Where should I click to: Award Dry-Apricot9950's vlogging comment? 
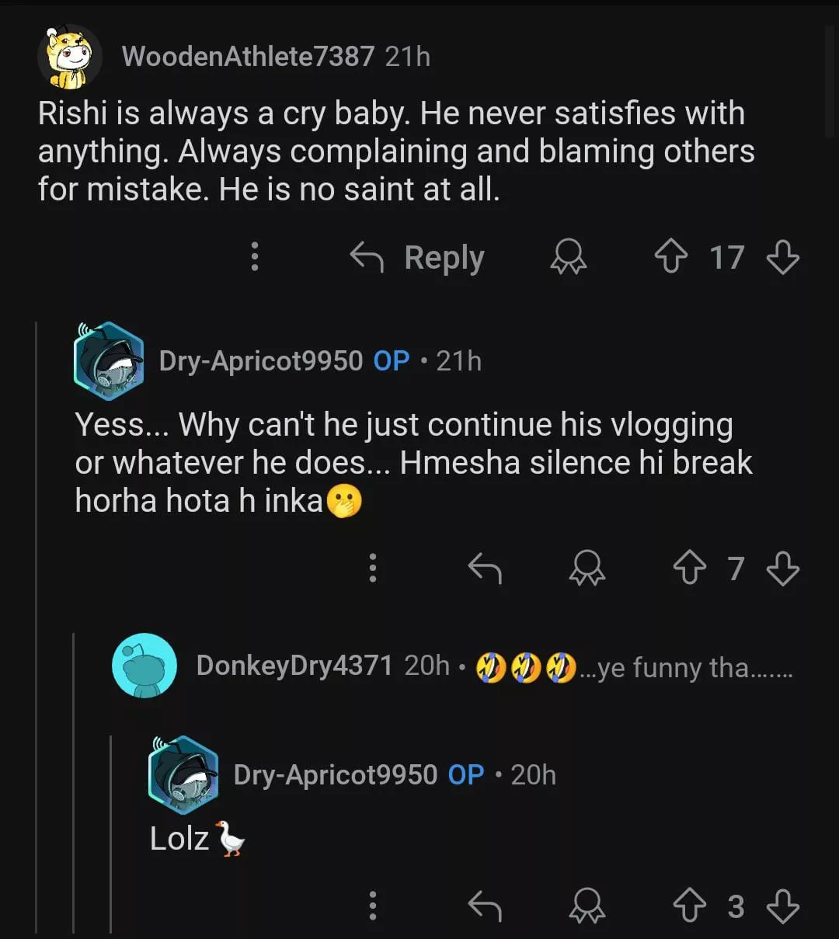[587, 569]
